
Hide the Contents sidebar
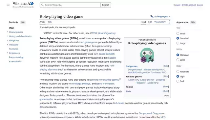(x=23, y=22)
